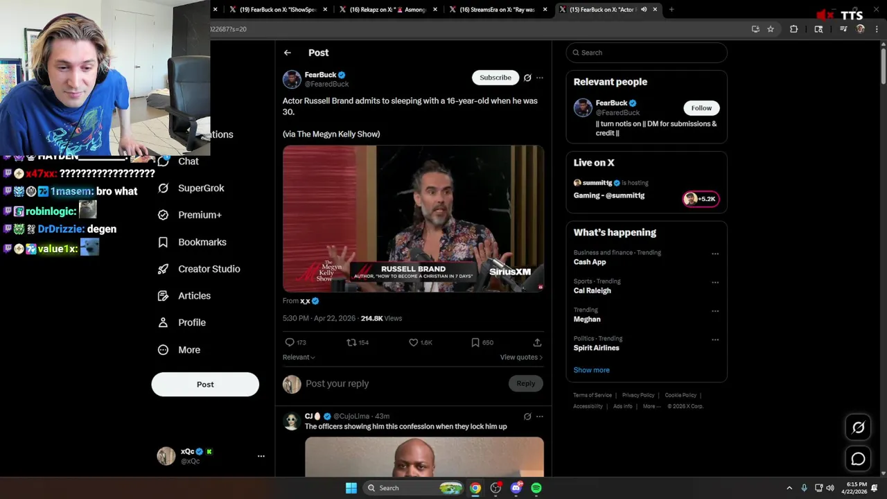Bookmark this page with the star icon
Image resolution: width=887 pixels, height=499 pixels.
tap(770, 29)
